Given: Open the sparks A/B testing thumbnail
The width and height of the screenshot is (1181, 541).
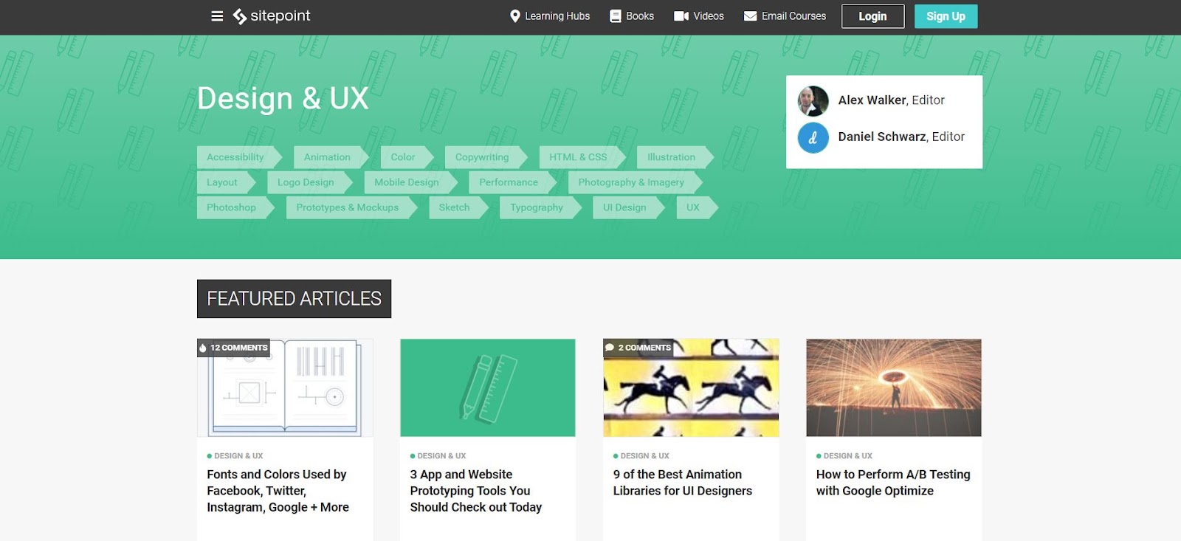Looking at the screenshot, I should pyautogui.click(x=894, y=387).
